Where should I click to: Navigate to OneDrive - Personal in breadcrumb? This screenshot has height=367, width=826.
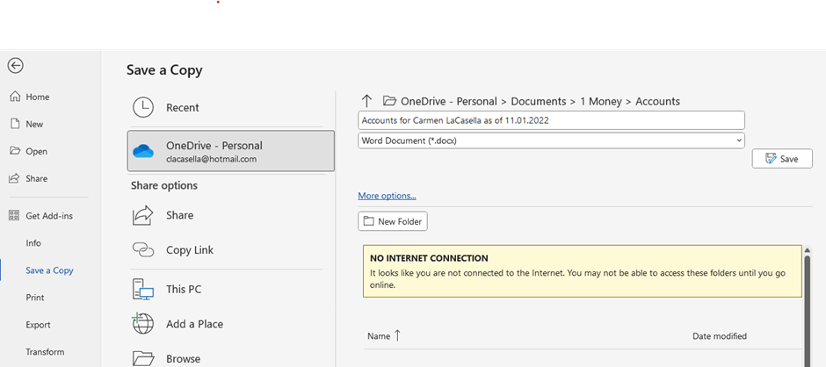449,102
